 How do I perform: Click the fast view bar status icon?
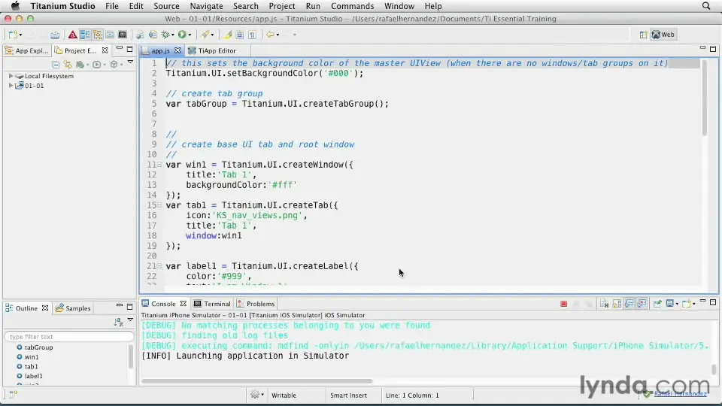coord(13,394)
